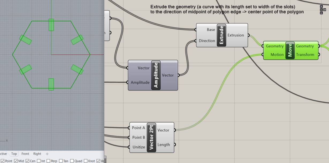329x163 pixels.
Task: Click the align bottom widget arrow
Action: click(321, 13)
